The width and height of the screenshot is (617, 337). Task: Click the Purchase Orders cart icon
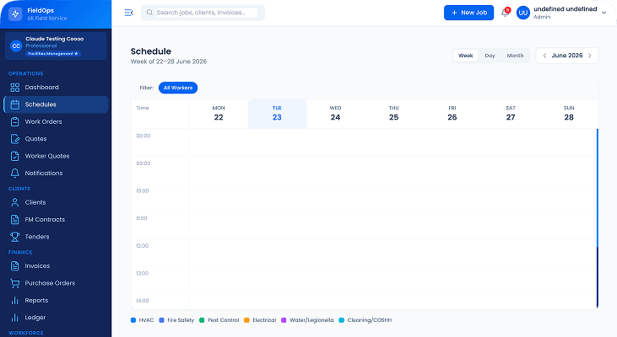point(15,283)
